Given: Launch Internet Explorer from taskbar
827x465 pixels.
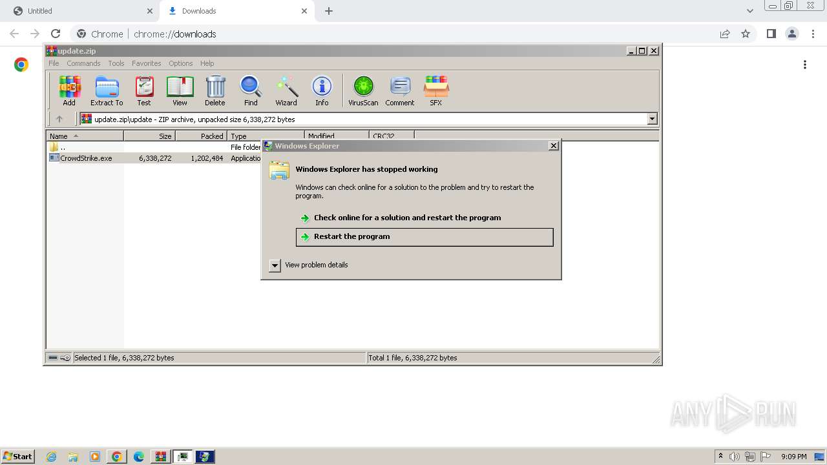Looking at the screenshot, I should 52,457.
